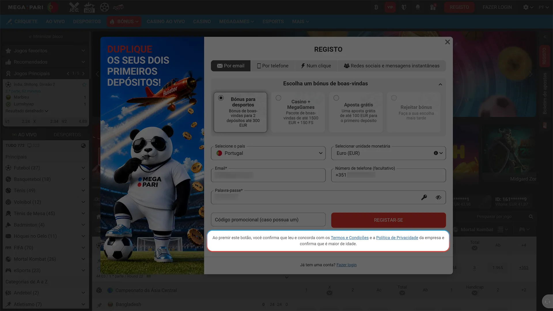Image resolution: width=553 pixels, height=311 pixels.
Task: Focus the Email input field
Action: click(268, 175)
